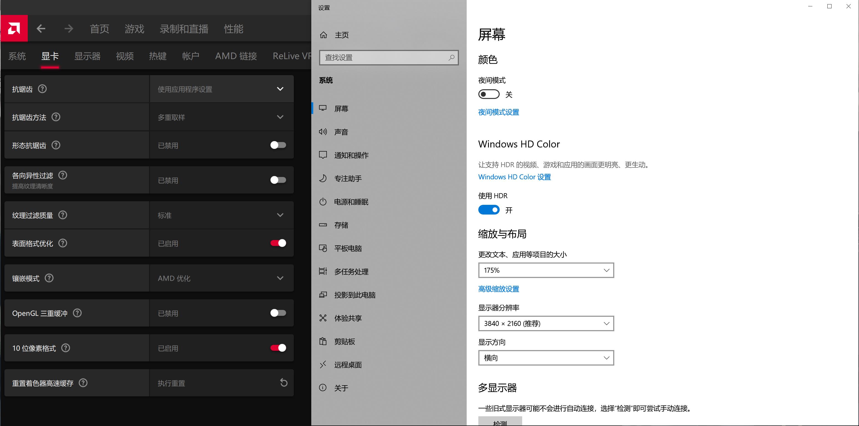Select the 热键 sub-tab
859x426 pixels.
[158, 56]
